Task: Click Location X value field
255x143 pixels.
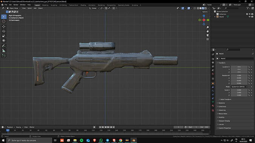Action: tap(239, 67)
